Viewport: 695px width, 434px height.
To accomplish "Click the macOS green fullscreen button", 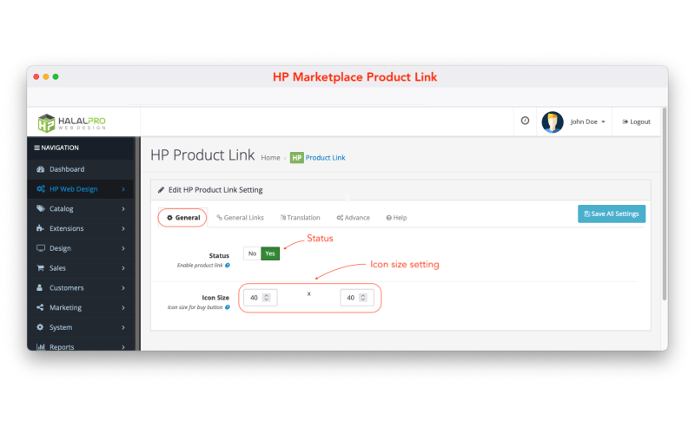I will click(x=56, y=76).
